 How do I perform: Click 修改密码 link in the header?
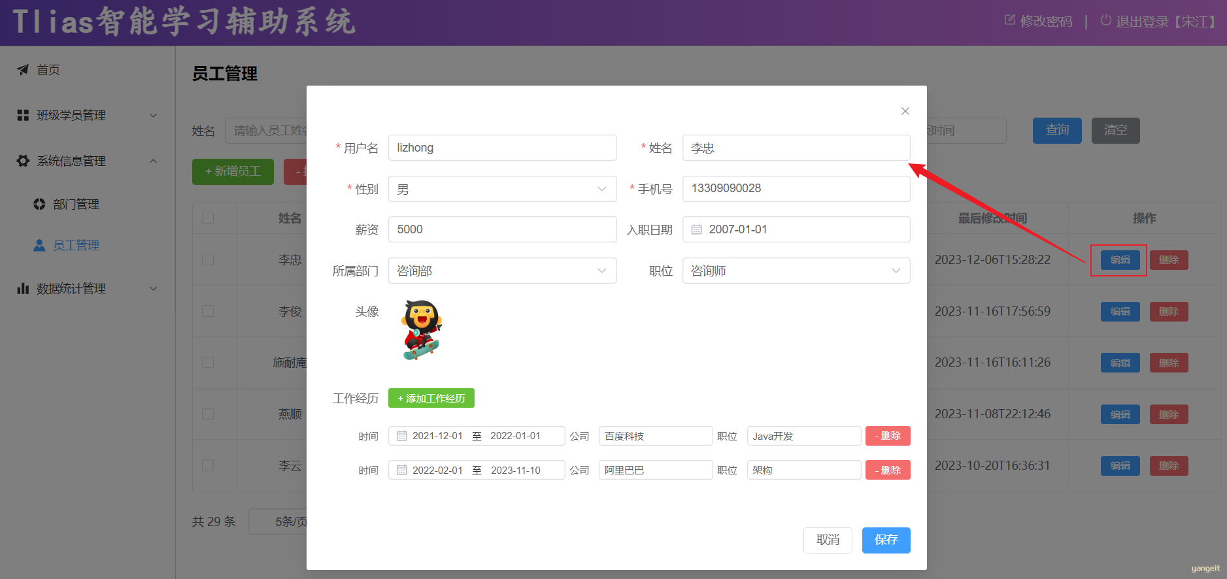pyautogui.click(x=1039, y=21)
